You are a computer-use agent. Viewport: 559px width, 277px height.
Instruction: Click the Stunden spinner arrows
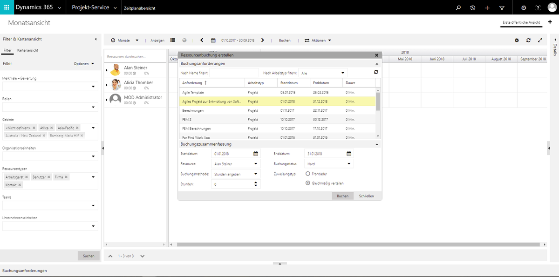pyautogui.click(x=256, y=184)
